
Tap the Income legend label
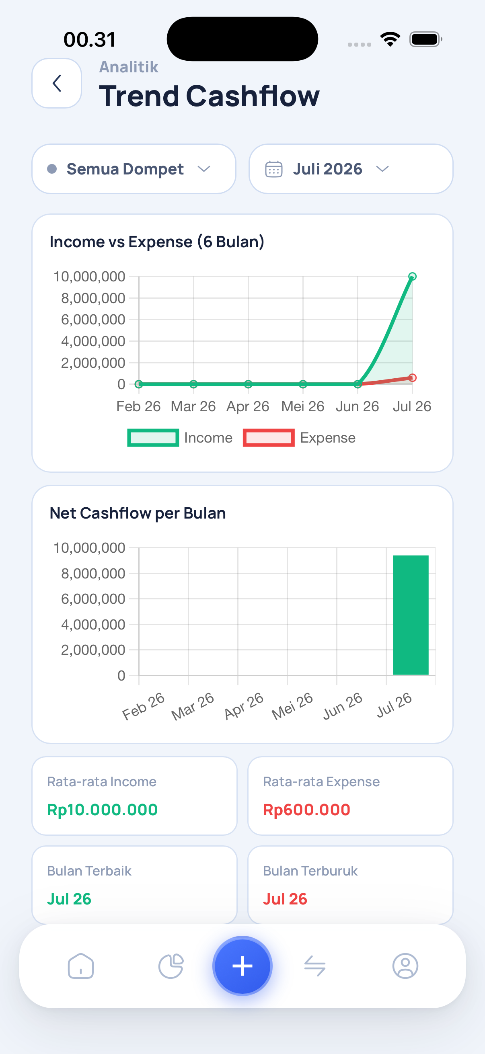[208, 438]
